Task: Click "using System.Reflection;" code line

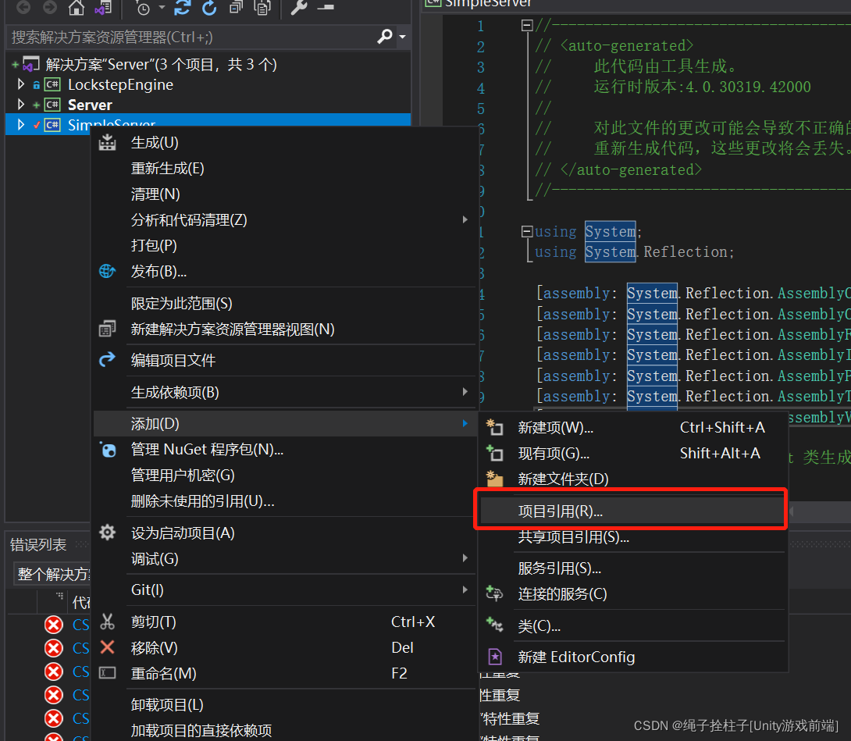Action: coord(634,252)
